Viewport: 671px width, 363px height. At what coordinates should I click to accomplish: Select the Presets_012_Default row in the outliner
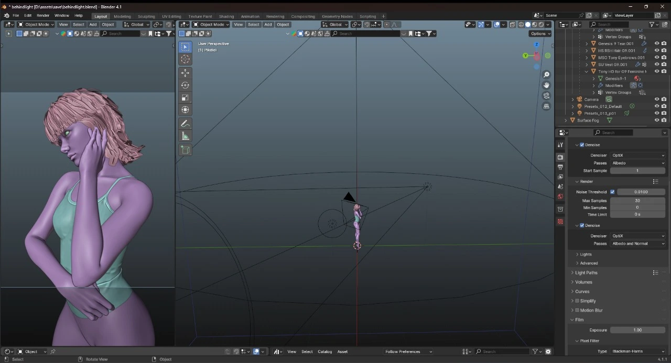coord(603,106)
